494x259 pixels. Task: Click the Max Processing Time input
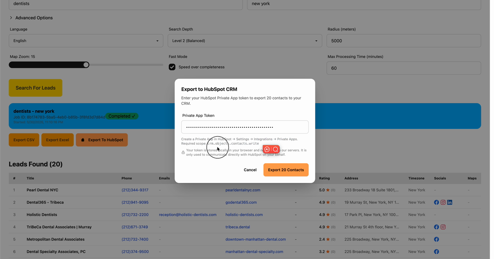point(404,68)
